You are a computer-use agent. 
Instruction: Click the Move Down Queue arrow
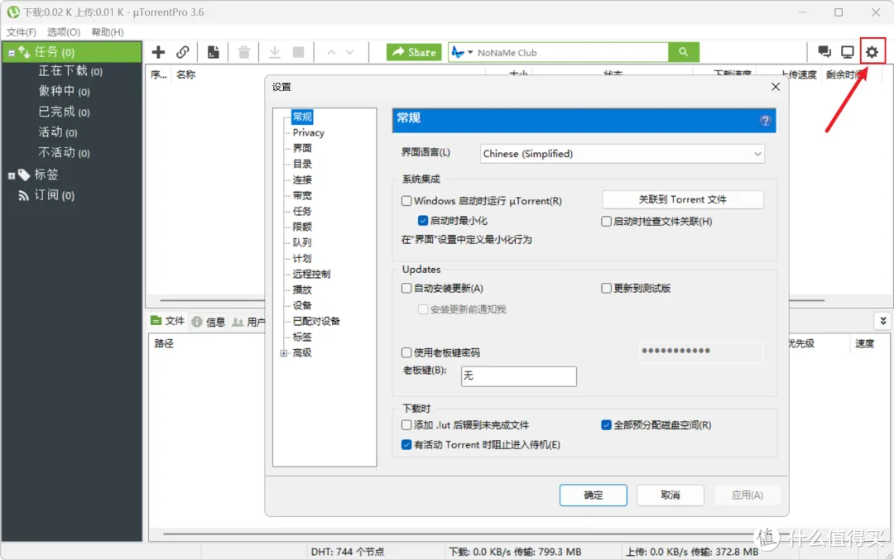349,52
